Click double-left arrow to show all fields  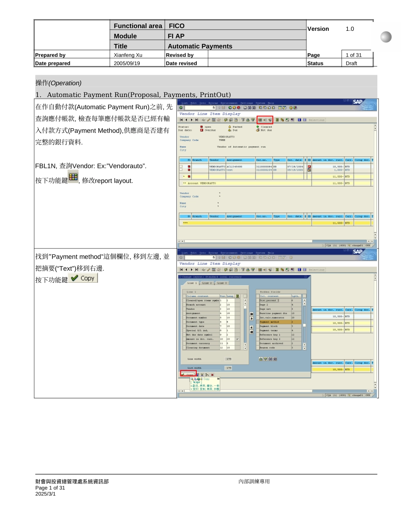[252, 332]
